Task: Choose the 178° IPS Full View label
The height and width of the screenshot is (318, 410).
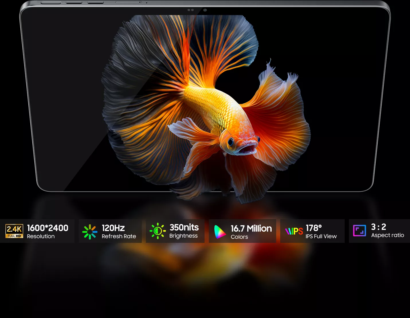Action: click(321, 231)
